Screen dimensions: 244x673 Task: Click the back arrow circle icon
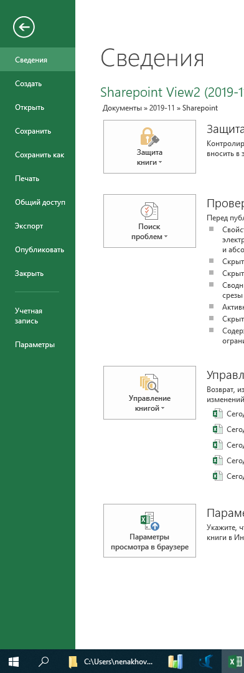[24, 27]
